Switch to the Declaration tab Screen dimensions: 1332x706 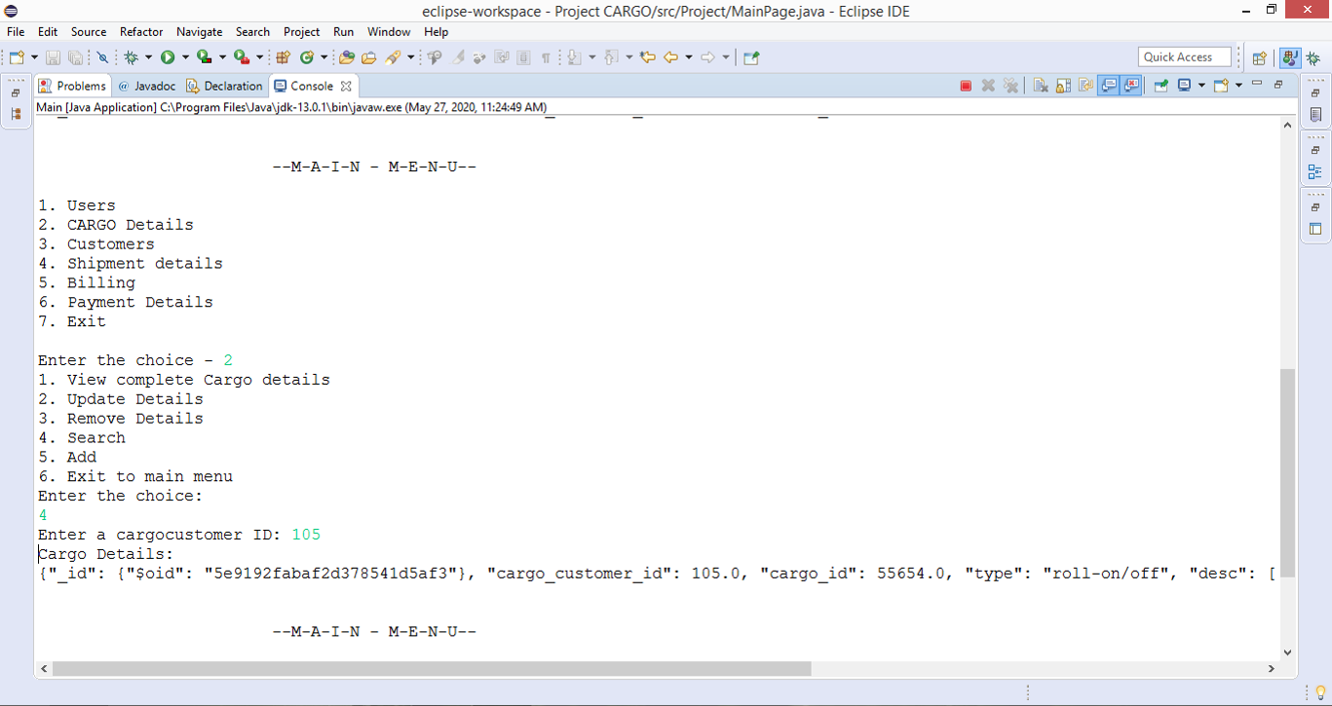(x=224, y=86)
